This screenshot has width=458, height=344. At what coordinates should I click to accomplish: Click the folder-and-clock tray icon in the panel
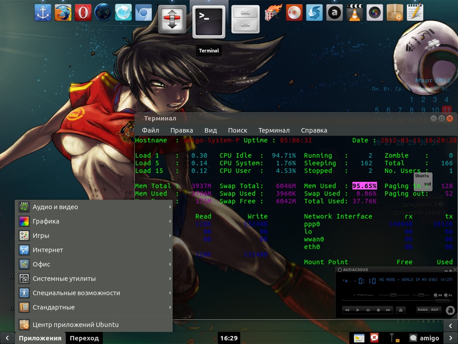click(x=359, y=338)
